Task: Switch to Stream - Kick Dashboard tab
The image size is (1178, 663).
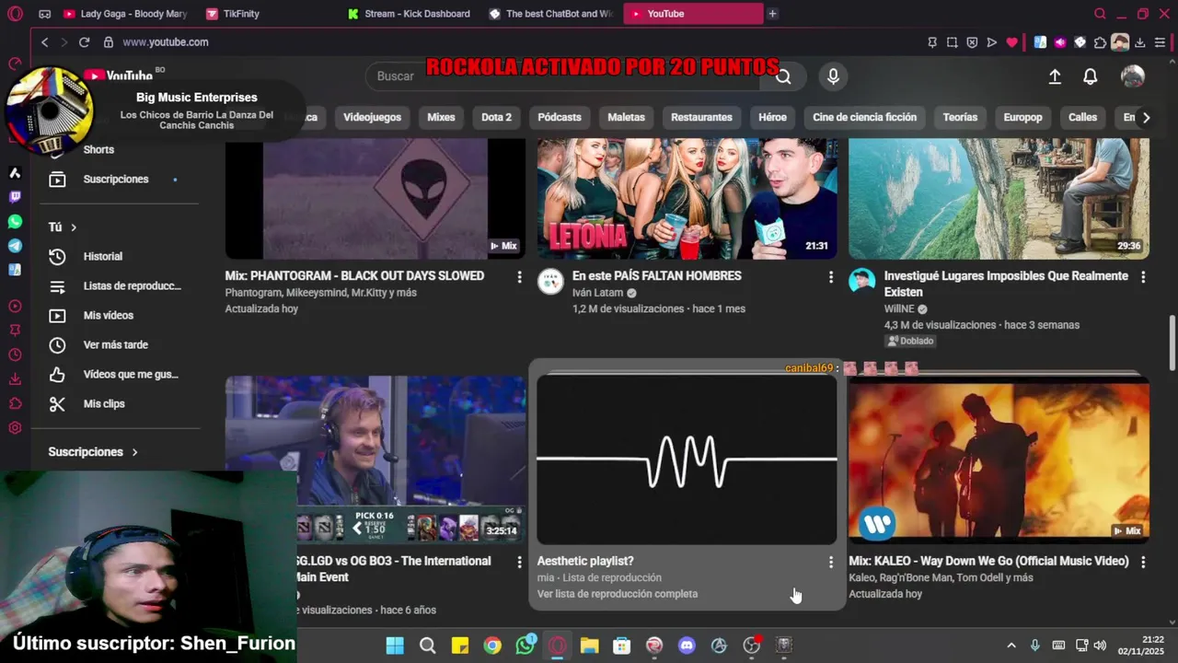Action: tap(410, 14)
